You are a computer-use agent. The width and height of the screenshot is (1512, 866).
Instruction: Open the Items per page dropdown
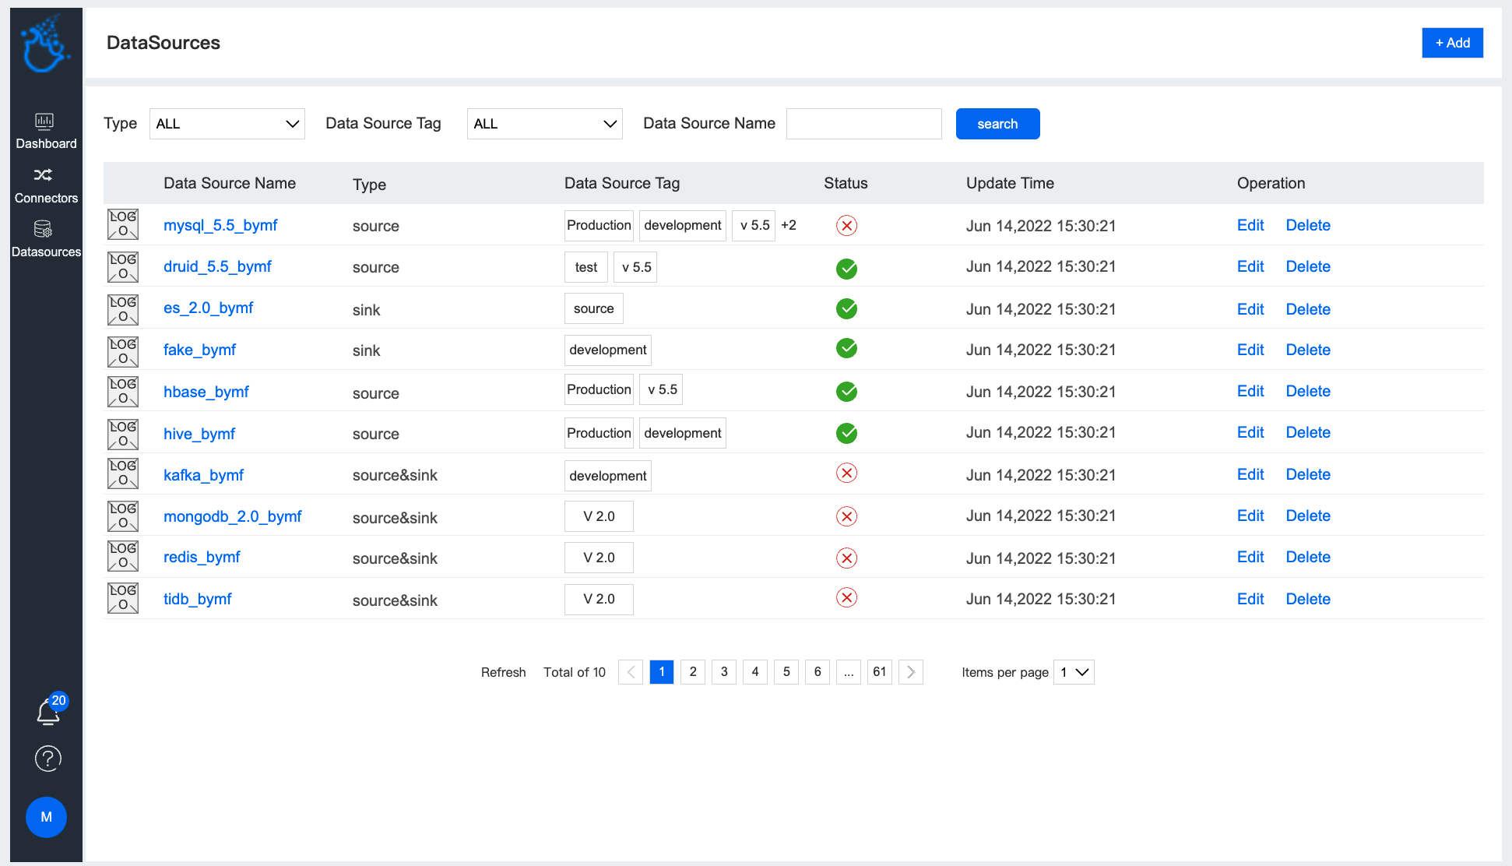(1074, 672)
